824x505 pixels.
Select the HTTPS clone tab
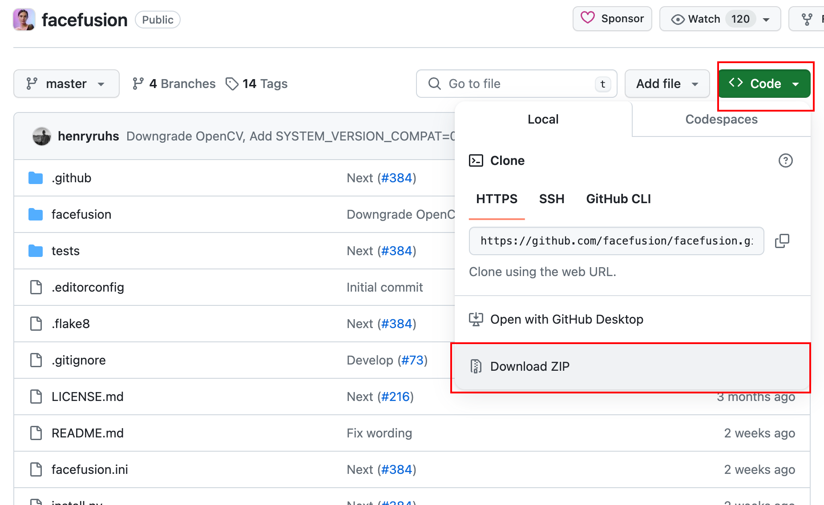497,199
